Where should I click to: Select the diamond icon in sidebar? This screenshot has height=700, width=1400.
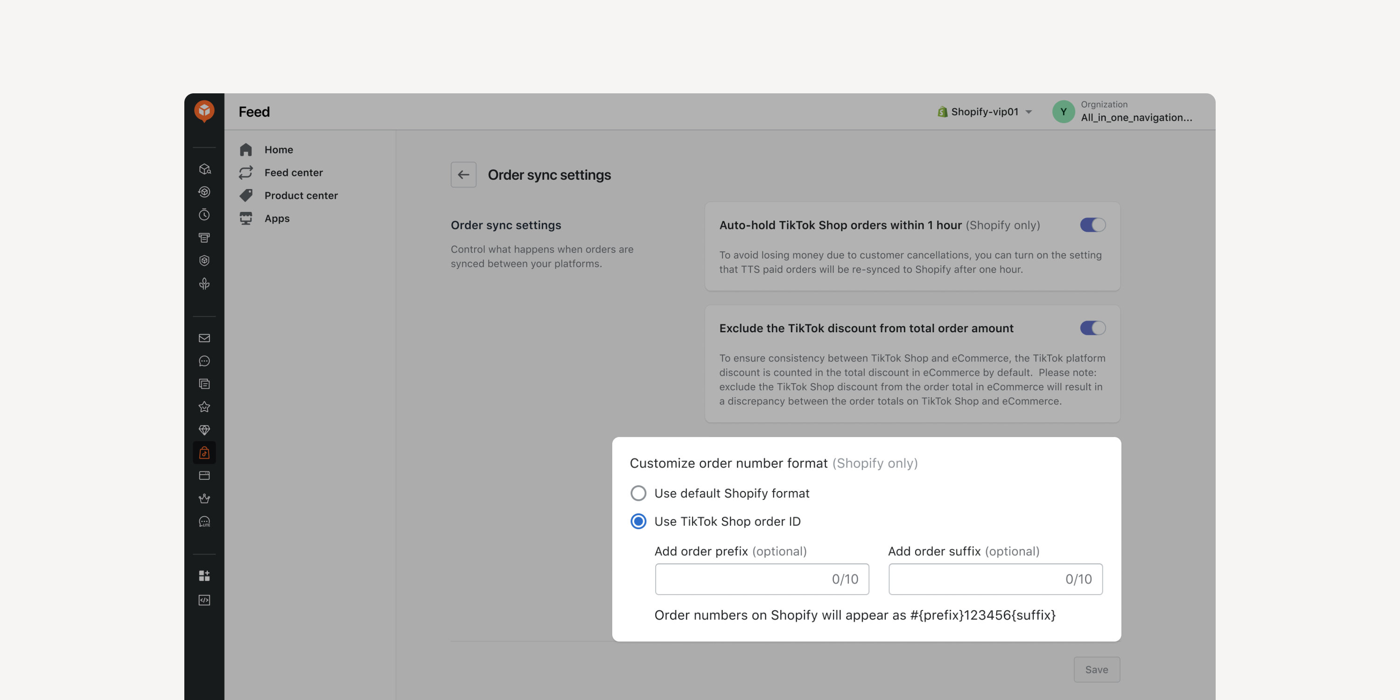coord(204,430)
